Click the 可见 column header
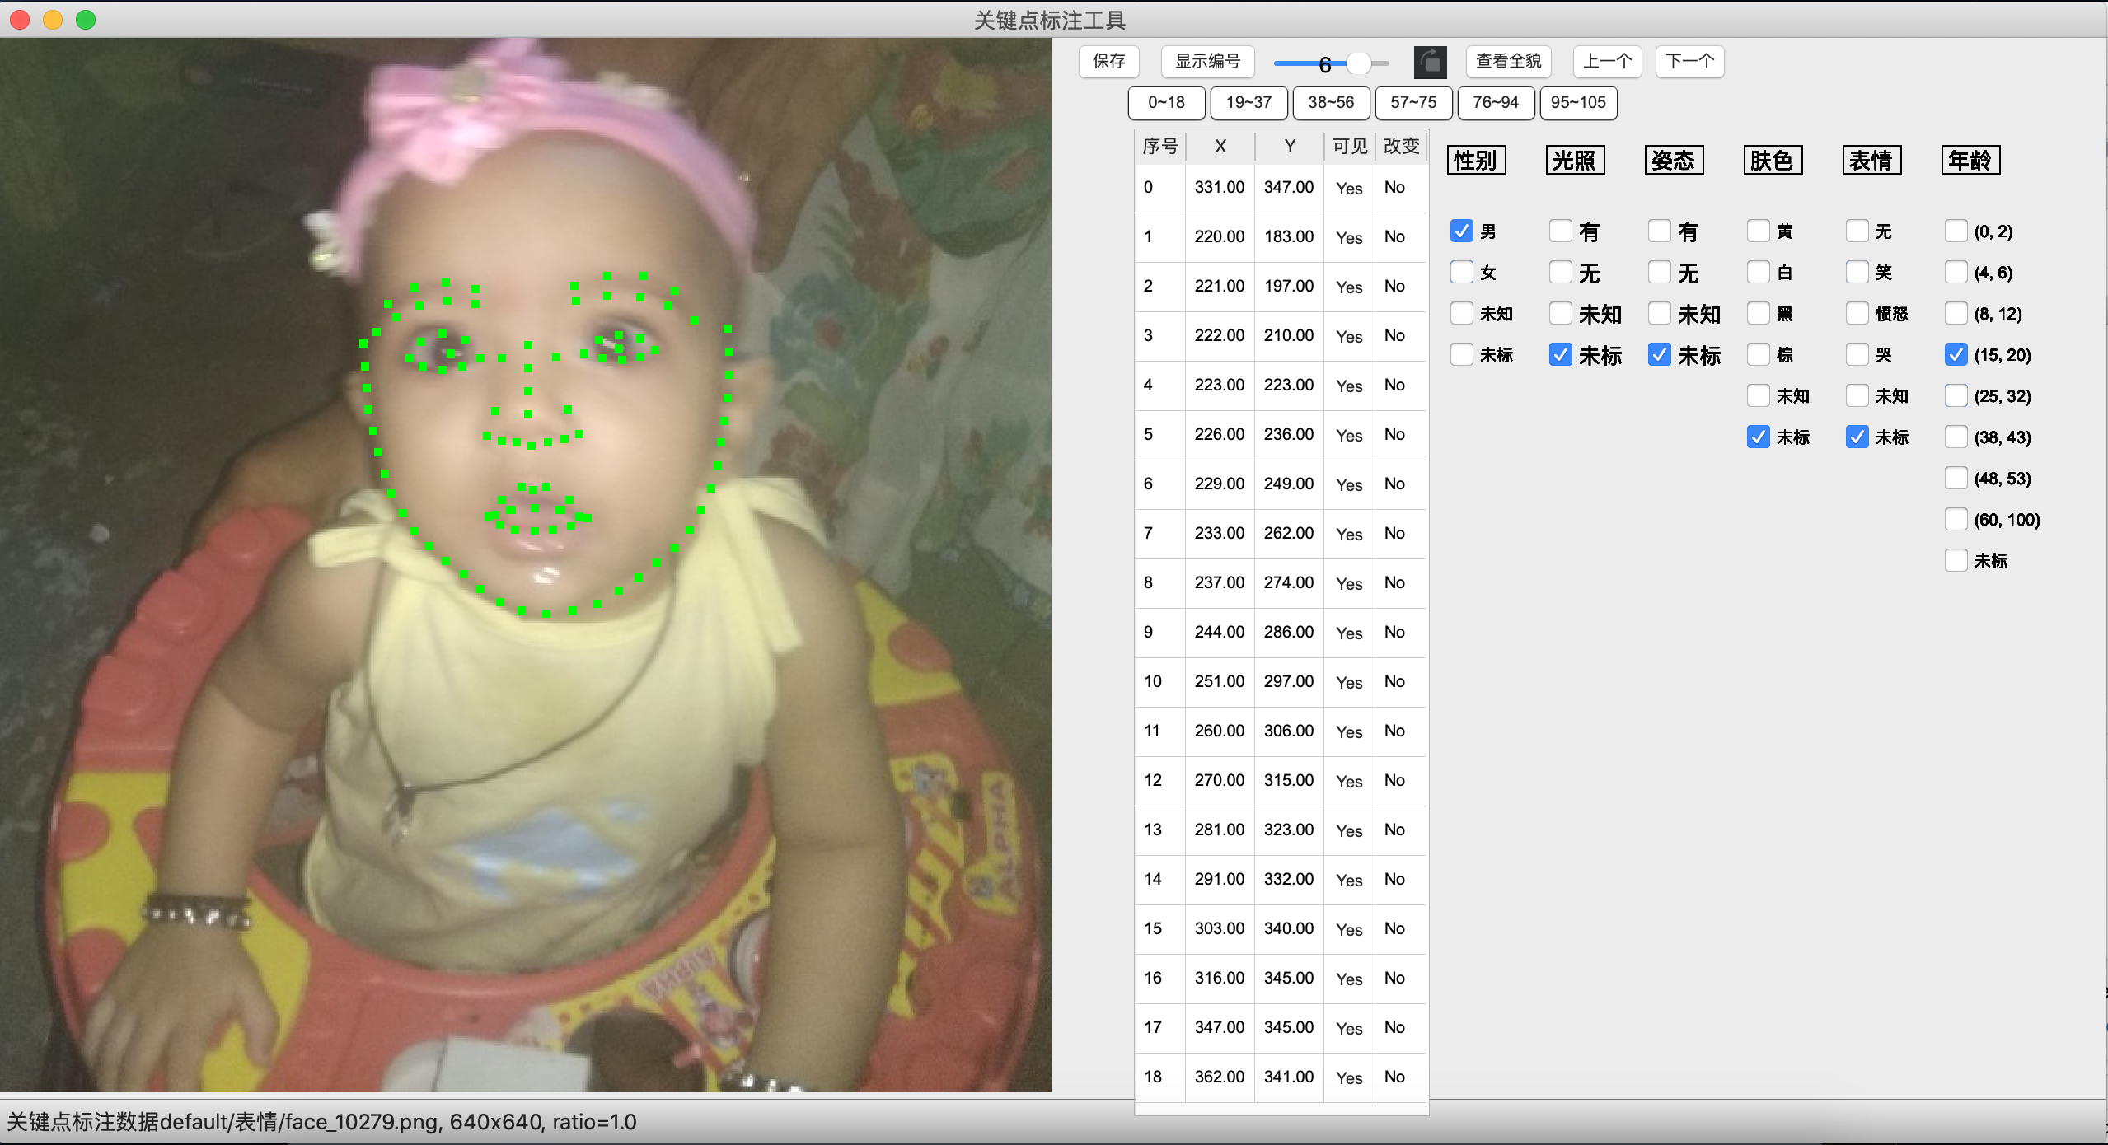This screenshot has width=2108, height=1145. (1349, 147)
